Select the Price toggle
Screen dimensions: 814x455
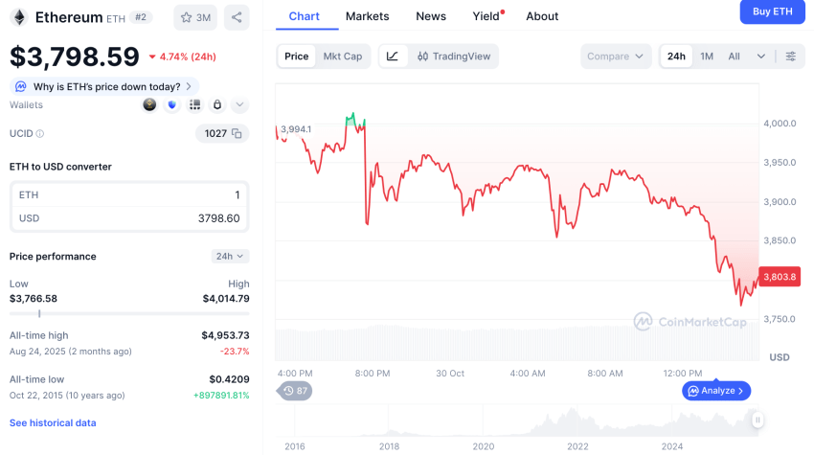297,57
